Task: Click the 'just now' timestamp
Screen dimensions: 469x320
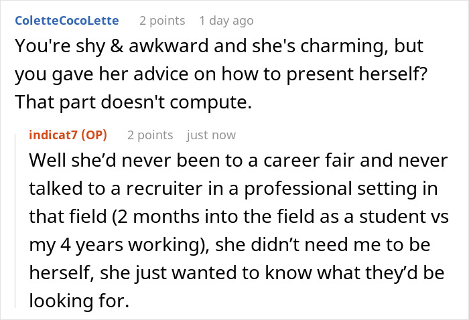Action: point(211,135)
